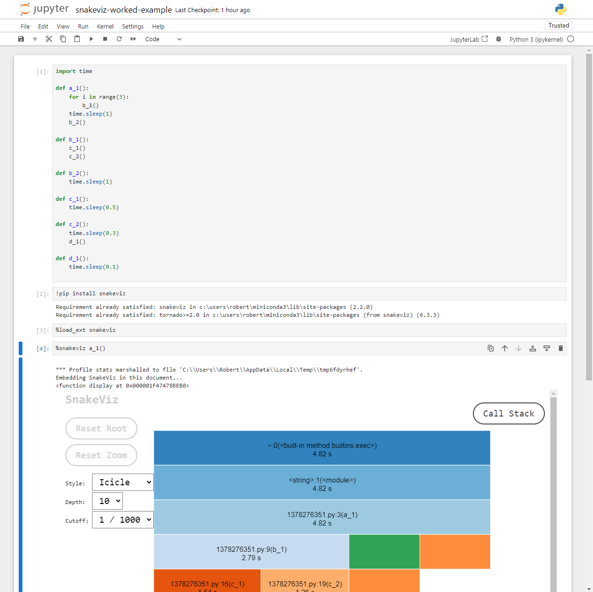Restart the kernel with the circular arrow
593x592 pixels.
(x=119, y=39)
